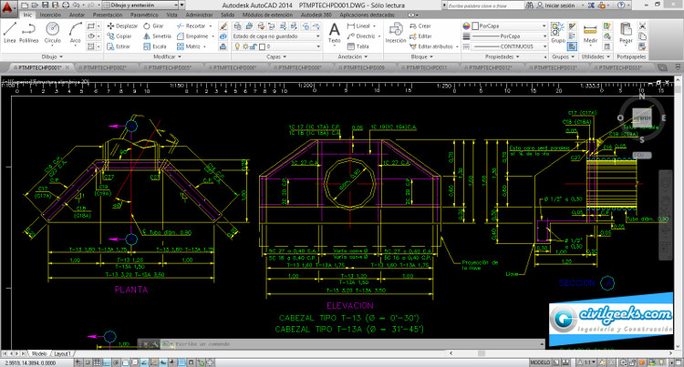Click the Medir utility tool
Image resolution: width=684 pixels, height=367 pixels.
point(591,32)
